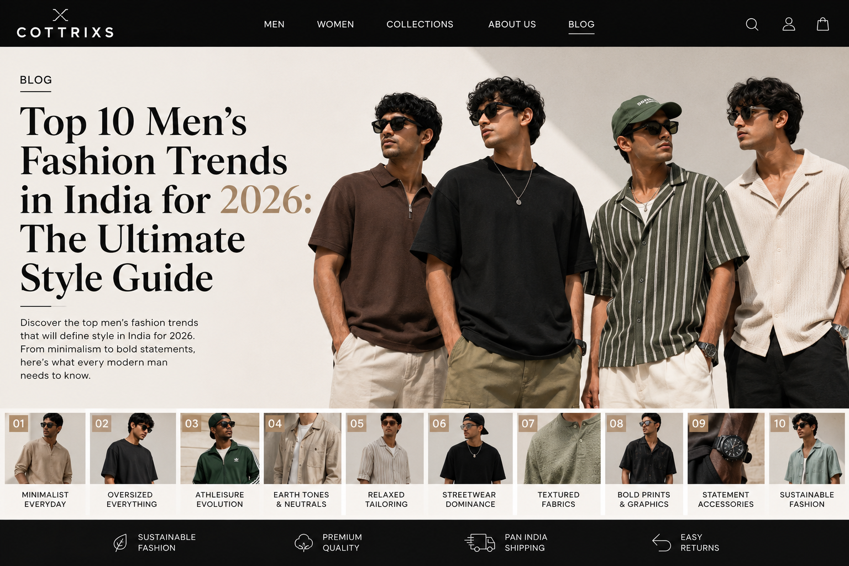Open trend 07 Textured Fabrics thumbnail
Screen dimensions: 849x566
[559, 448]
